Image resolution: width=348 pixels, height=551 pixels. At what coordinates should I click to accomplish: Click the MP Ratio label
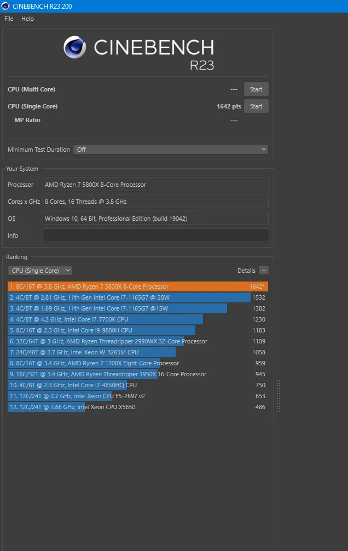coord(27,120)
